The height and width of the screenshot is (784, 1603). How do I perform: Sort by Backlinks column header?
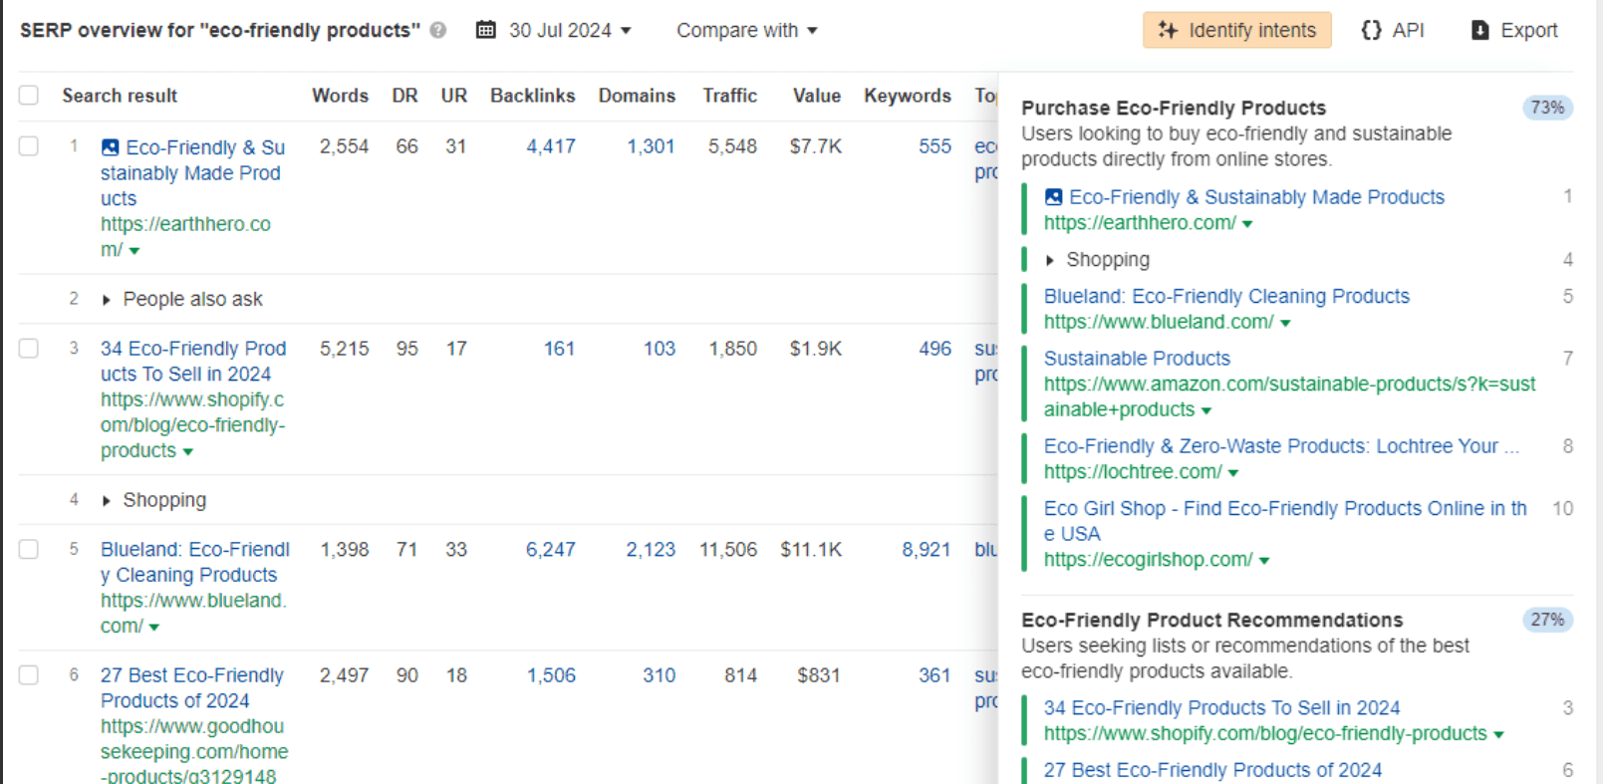(533, 96)
